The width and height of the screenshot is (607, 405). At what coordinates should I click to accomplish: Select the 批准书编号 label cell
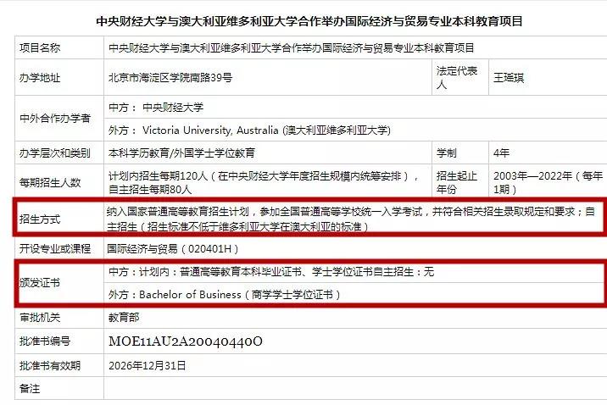[59, 341]
